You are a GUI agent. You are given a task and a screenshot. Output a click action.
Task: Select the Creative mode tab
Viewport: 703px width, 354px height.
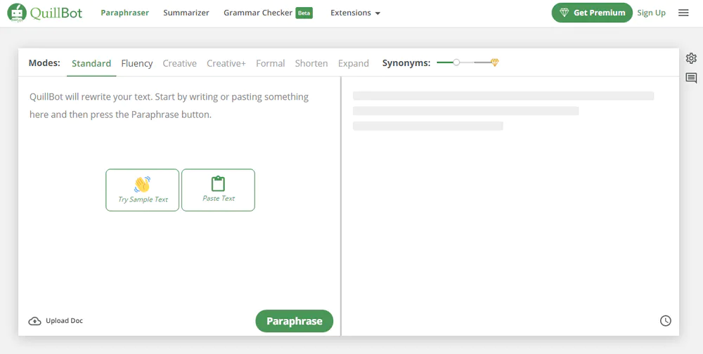click(x=179, y=63)
